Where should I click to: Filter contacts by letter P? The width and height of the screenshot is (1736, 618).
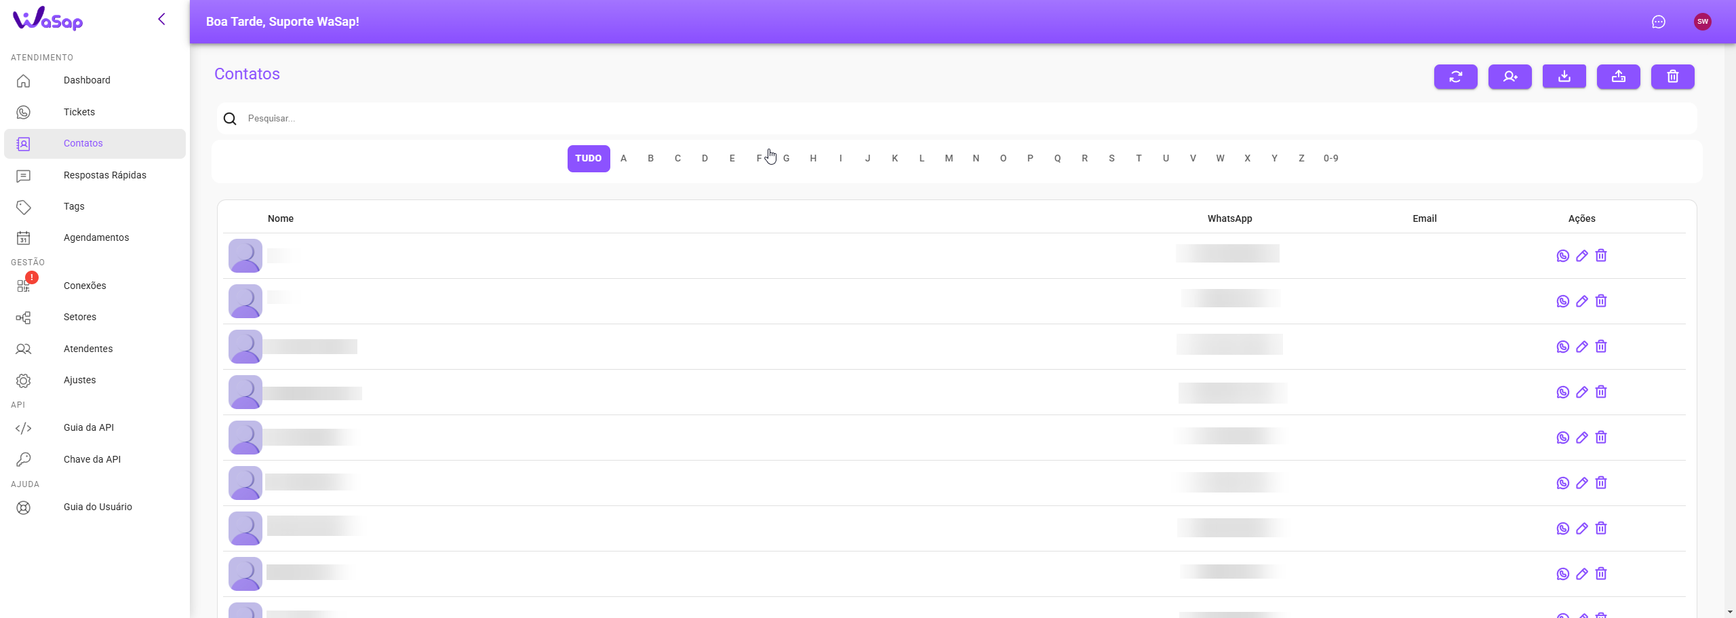tap(1030, 159)
